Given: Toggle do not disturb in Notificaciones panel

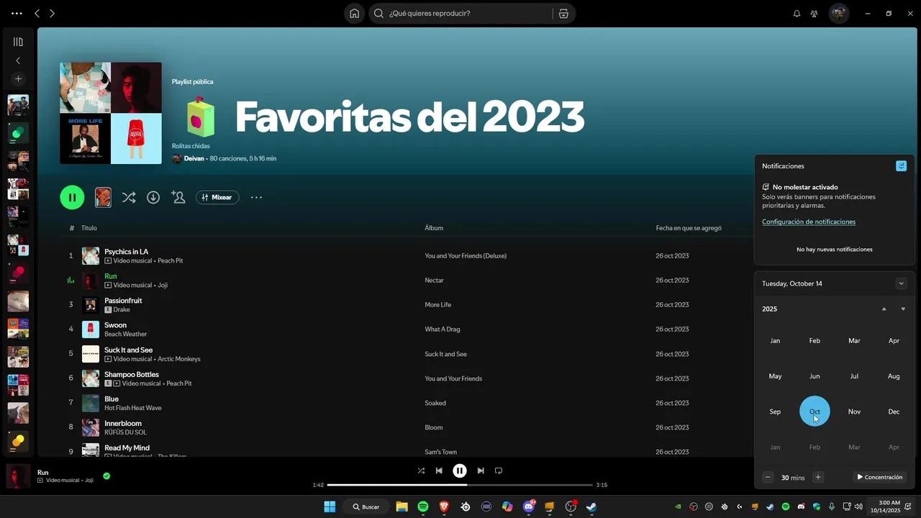Looking at the screenshot, I should [x=901, y=166].
